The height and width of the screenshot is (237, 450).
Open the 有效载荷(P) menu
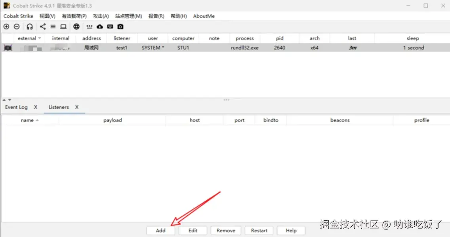click(74, 16)
